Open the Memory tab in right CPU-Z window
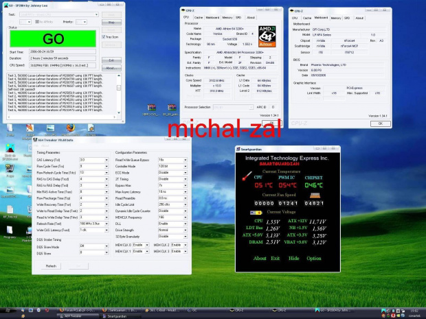 336,18
